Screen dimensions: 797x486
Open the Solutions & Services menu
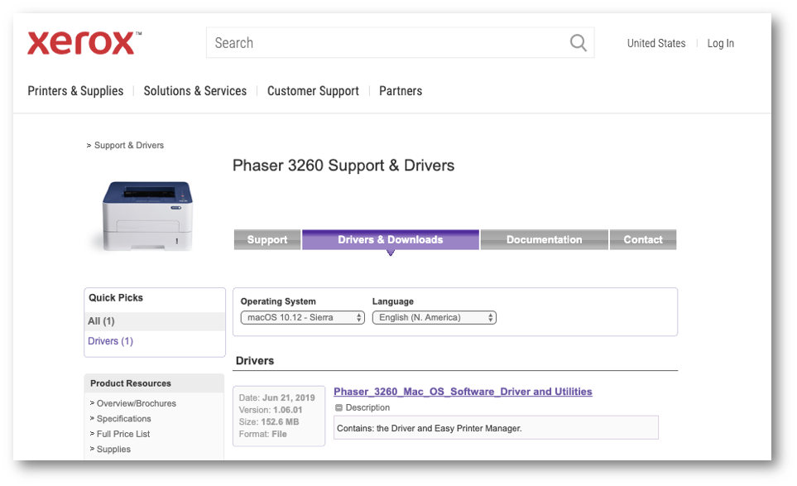[x=195, y=91]
